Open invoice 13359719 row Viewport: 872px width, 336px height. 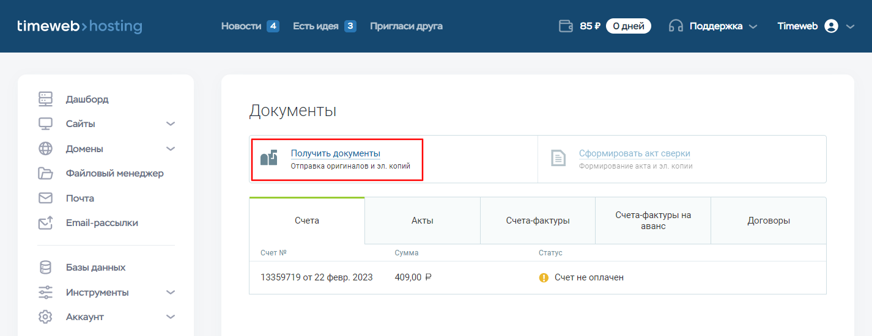point(317,277)
